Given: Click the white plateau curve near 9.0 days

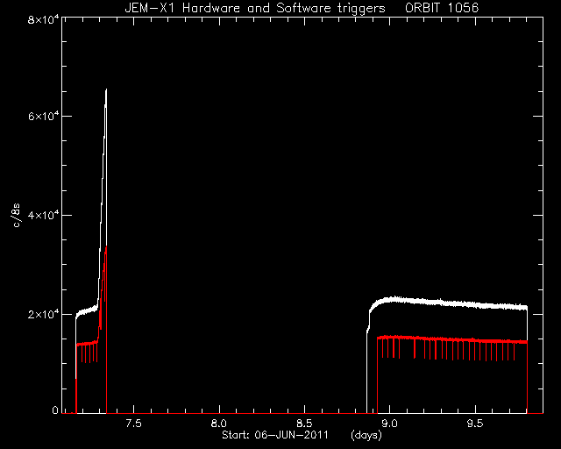Looking at the screenshot, I should [x=389, y=299].
